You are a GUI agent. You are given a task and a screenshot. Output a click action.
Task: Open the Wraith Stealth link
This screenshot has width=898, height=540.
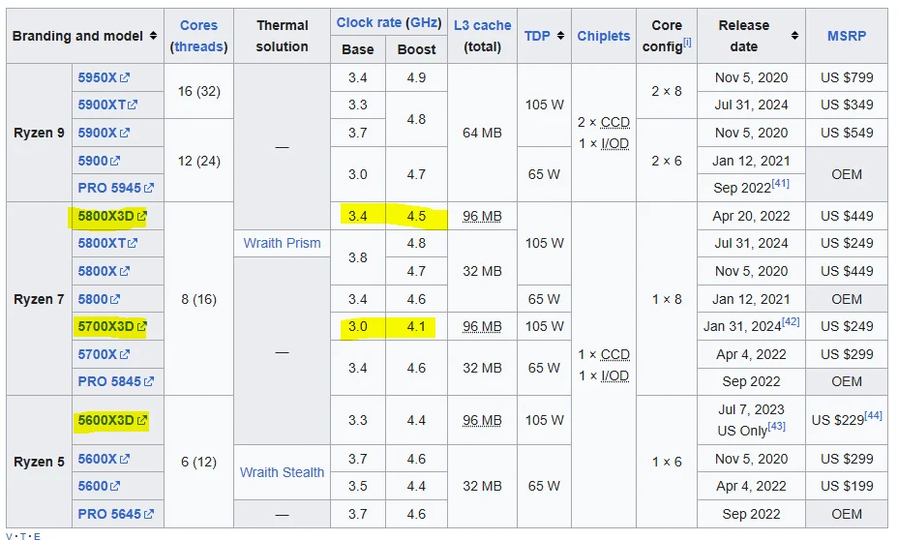(282, 472)
